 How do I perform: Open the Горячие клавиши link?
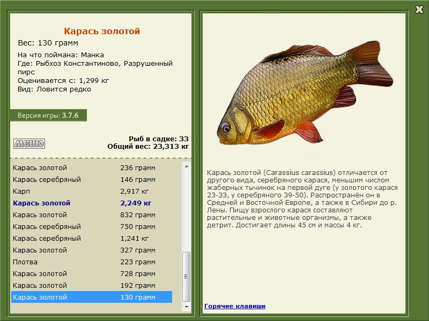(x=234, y=306)
